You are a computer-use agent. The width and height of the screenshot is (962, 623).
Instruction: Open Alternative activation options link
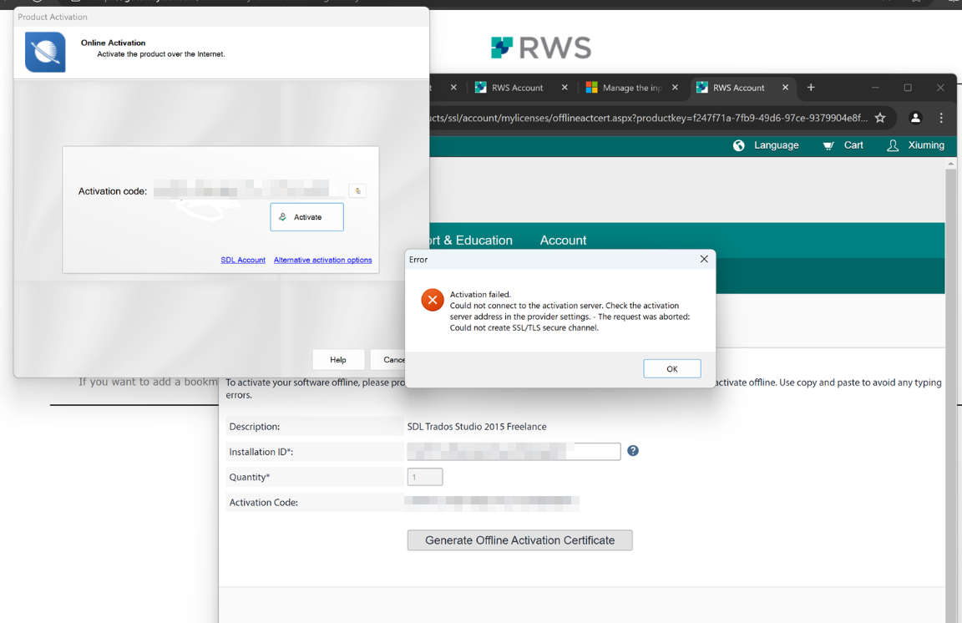[322, 261]
